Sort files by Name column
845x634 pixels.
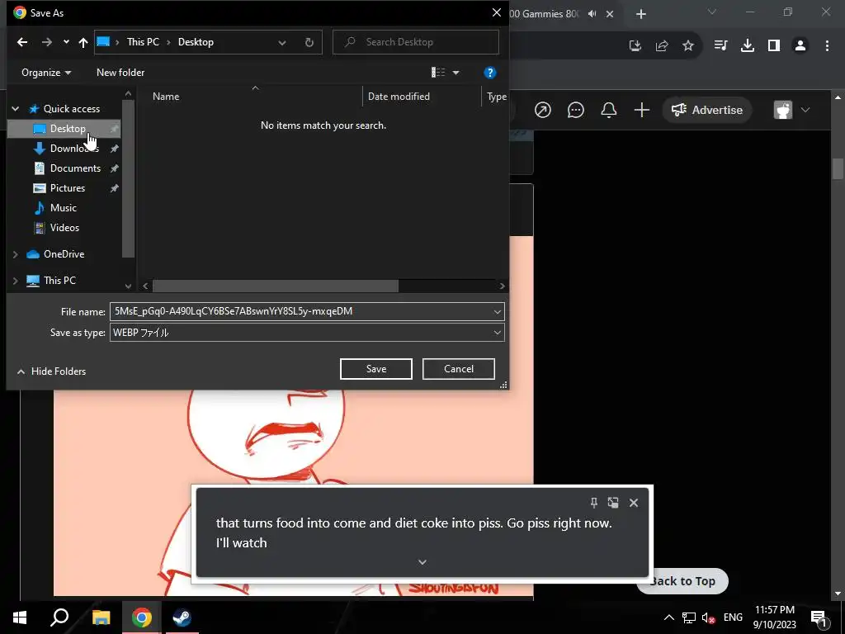click(165, 97)
